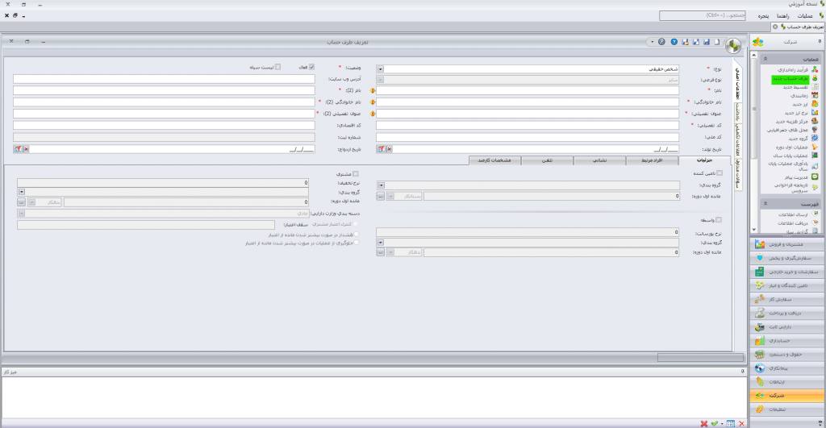The height and width of the screenshot is (428, 826).
Task: Open حسابداری module
Action: point(787,341)
